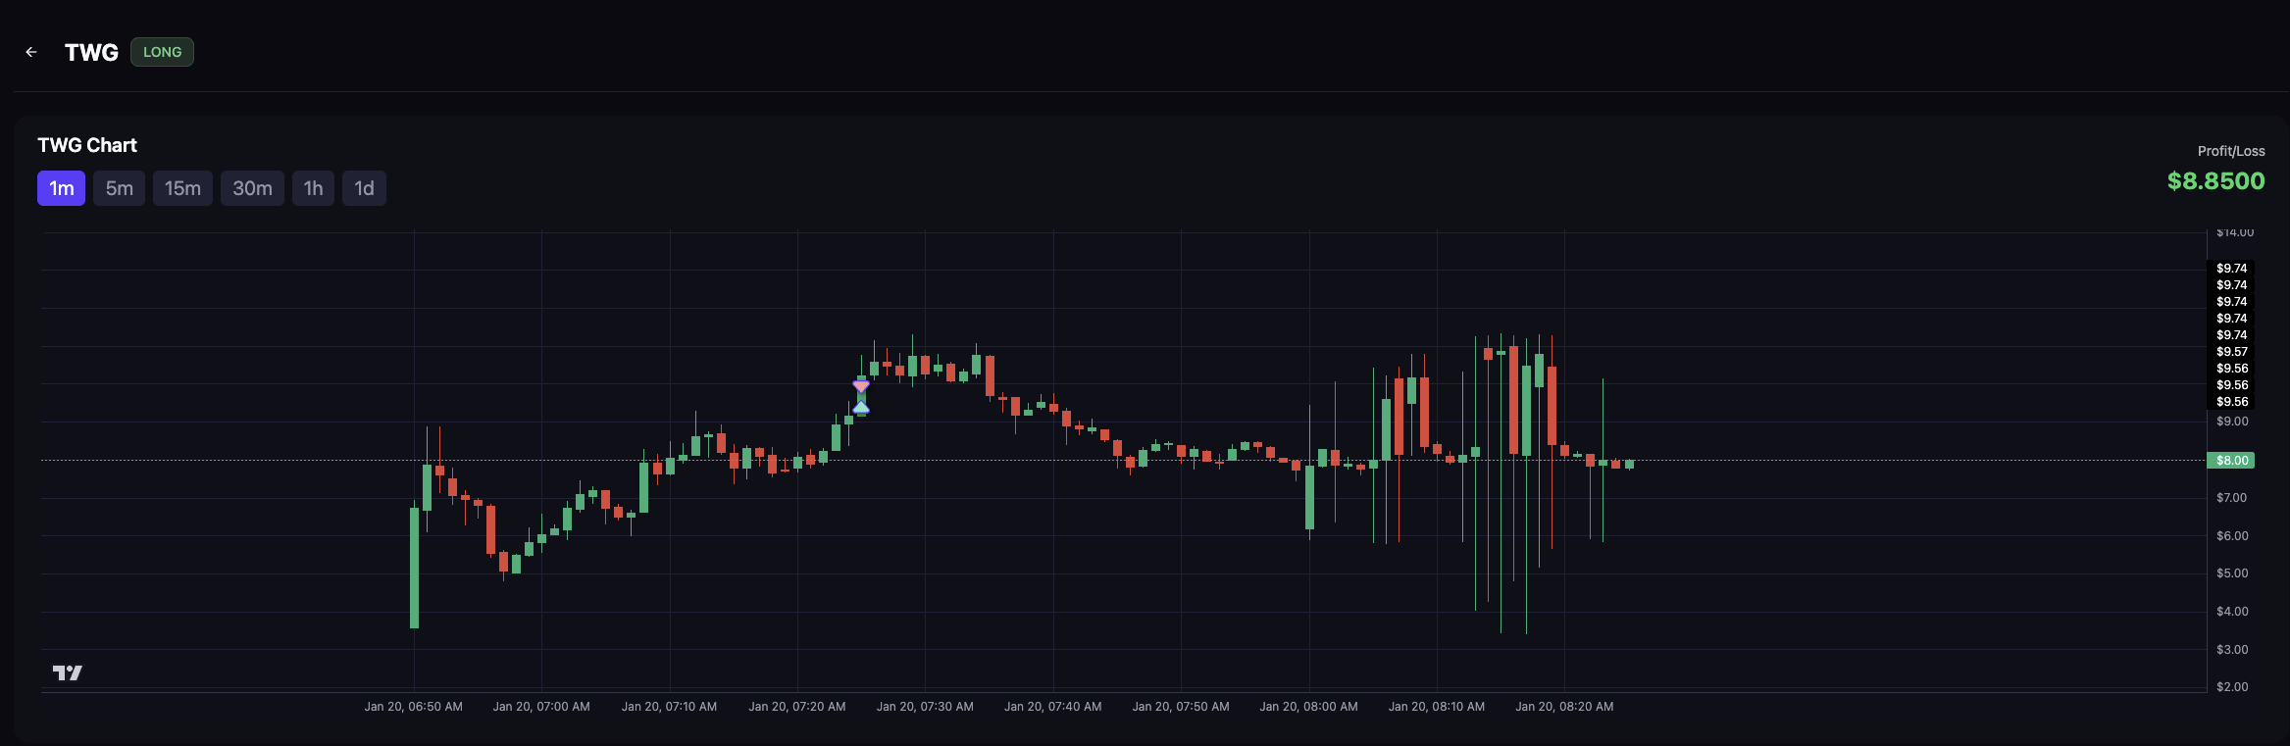The image size is (2290, 746).
Task: Click the green upward buy marker on the chart
Action: point(861,406)
